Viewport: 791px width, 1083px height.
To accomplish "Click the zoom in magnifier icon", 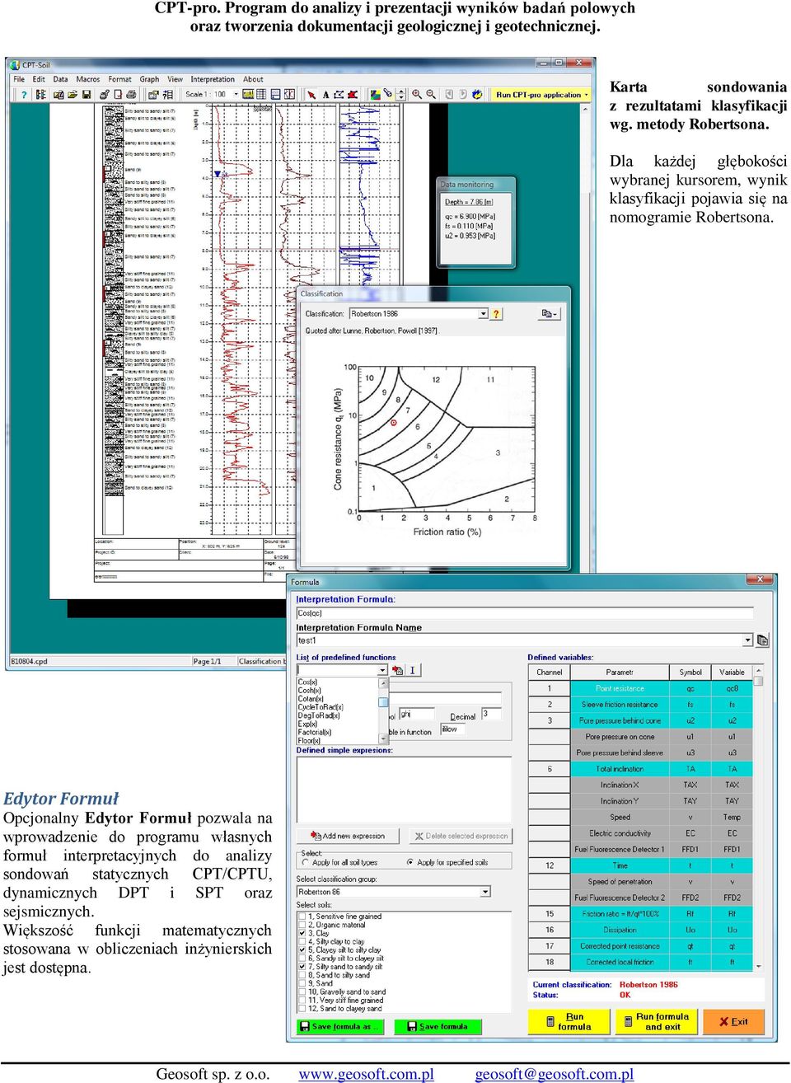I will coord(416,95).
